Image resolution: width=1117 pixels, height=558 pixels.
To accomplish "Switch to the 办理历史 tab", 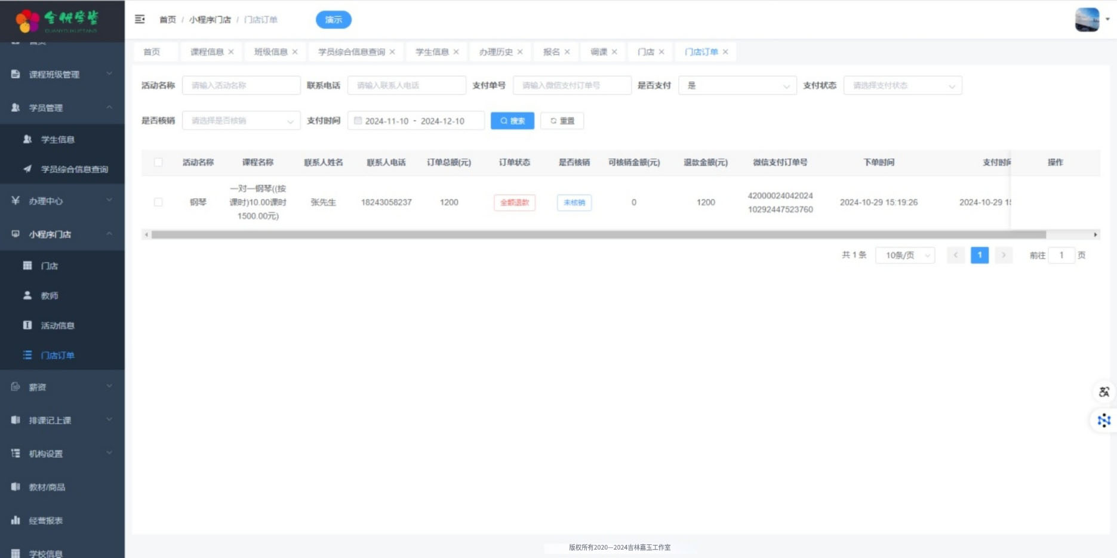I will (496, 52).
